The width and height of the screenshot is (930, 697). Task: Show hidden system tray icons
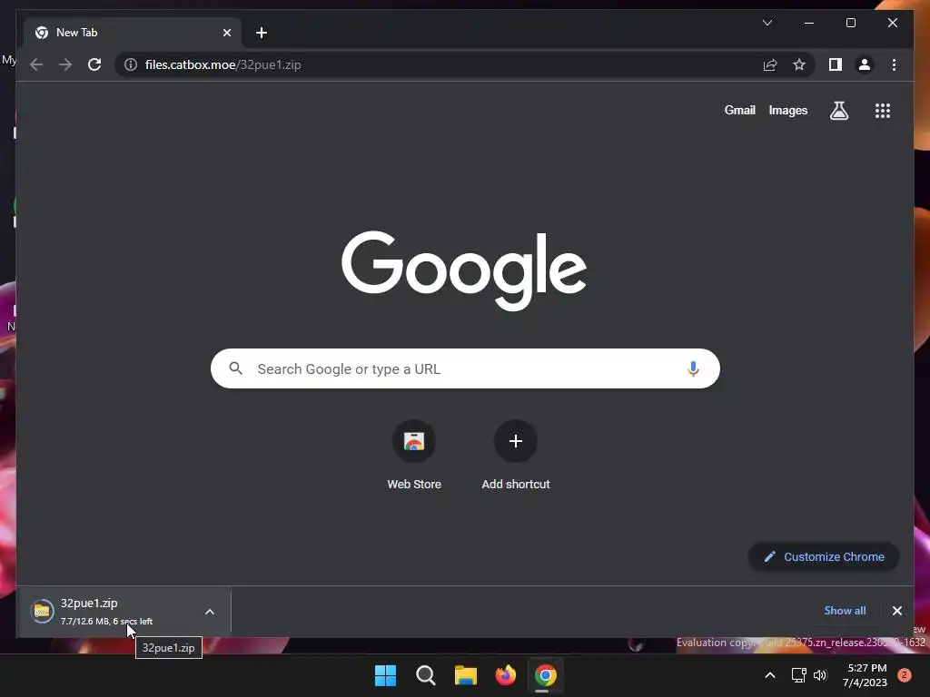(770, 675)
